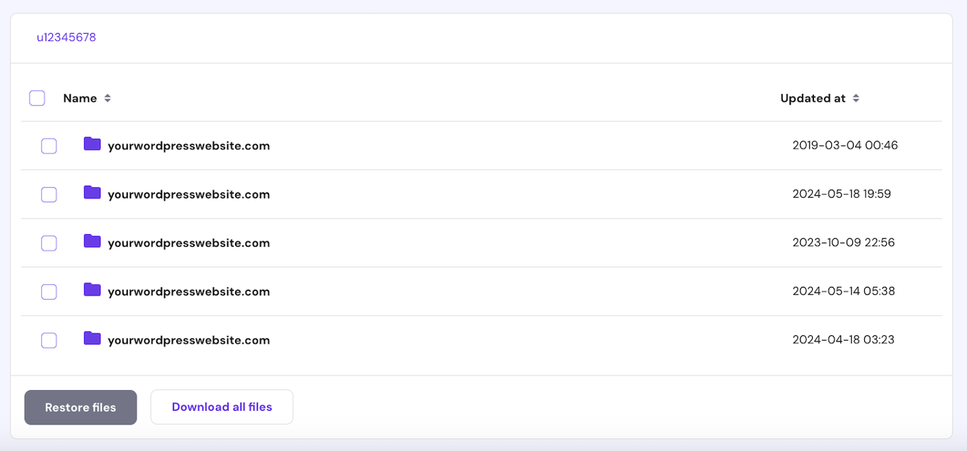Image resolution: width=967 pixels, height=451 pixels.
Task: Click the sort arrows beside Updated at
Action: 856,98
